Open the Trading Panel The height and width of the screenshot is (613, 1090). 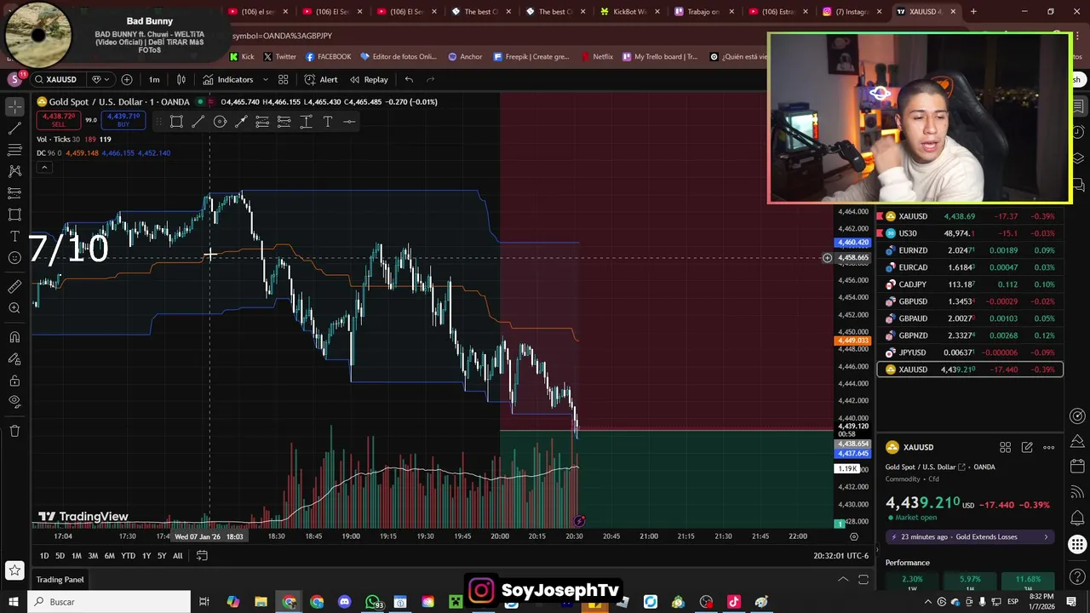pos(60,580)
